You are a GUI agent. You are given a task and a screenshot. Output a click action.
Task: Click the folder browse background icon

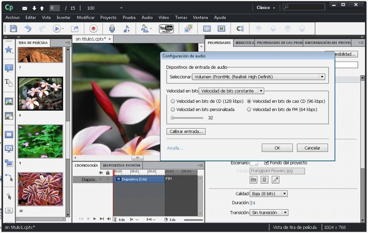click(253, 180)
